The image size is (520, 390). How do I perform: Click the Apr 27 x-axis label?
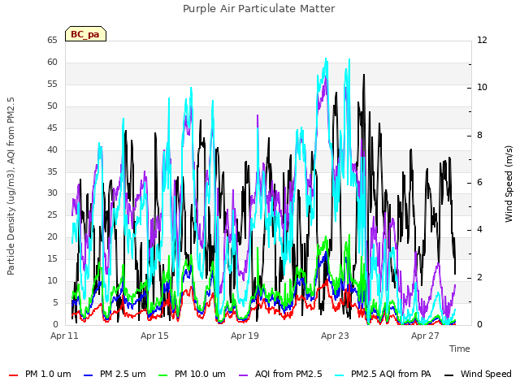pos(425,336)
